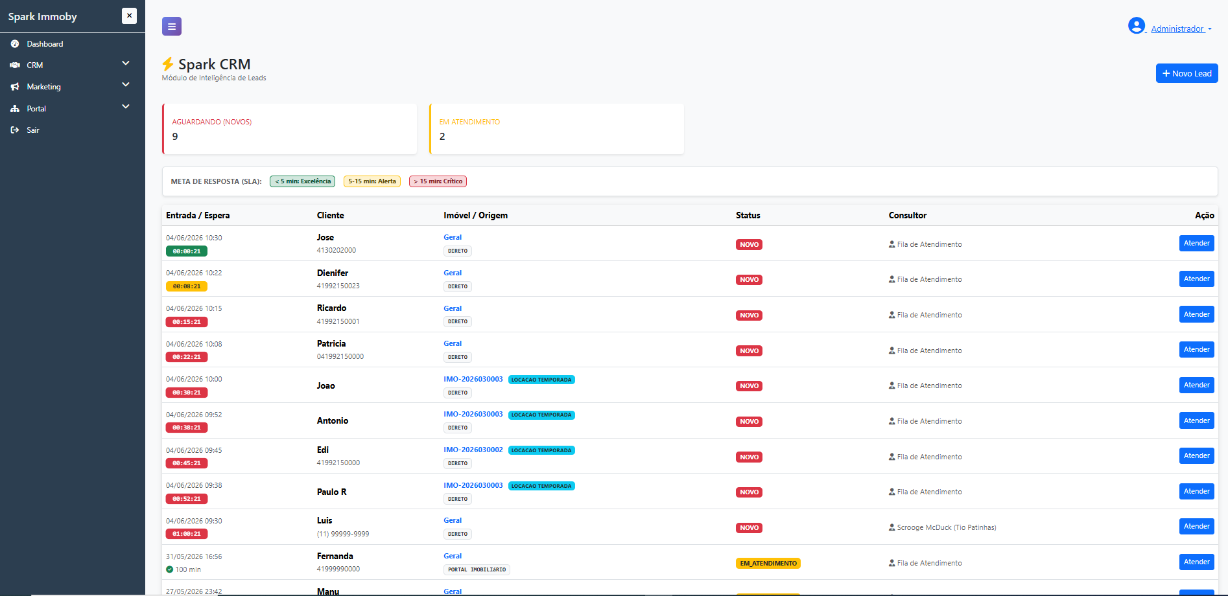
Task: Open IMO-2026030002 property link for Edi
Action: [x=473, y=450]
